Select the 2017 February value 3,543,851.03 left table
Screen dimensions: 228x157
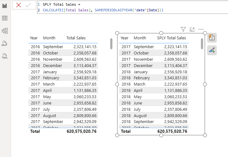pos(85,78)
